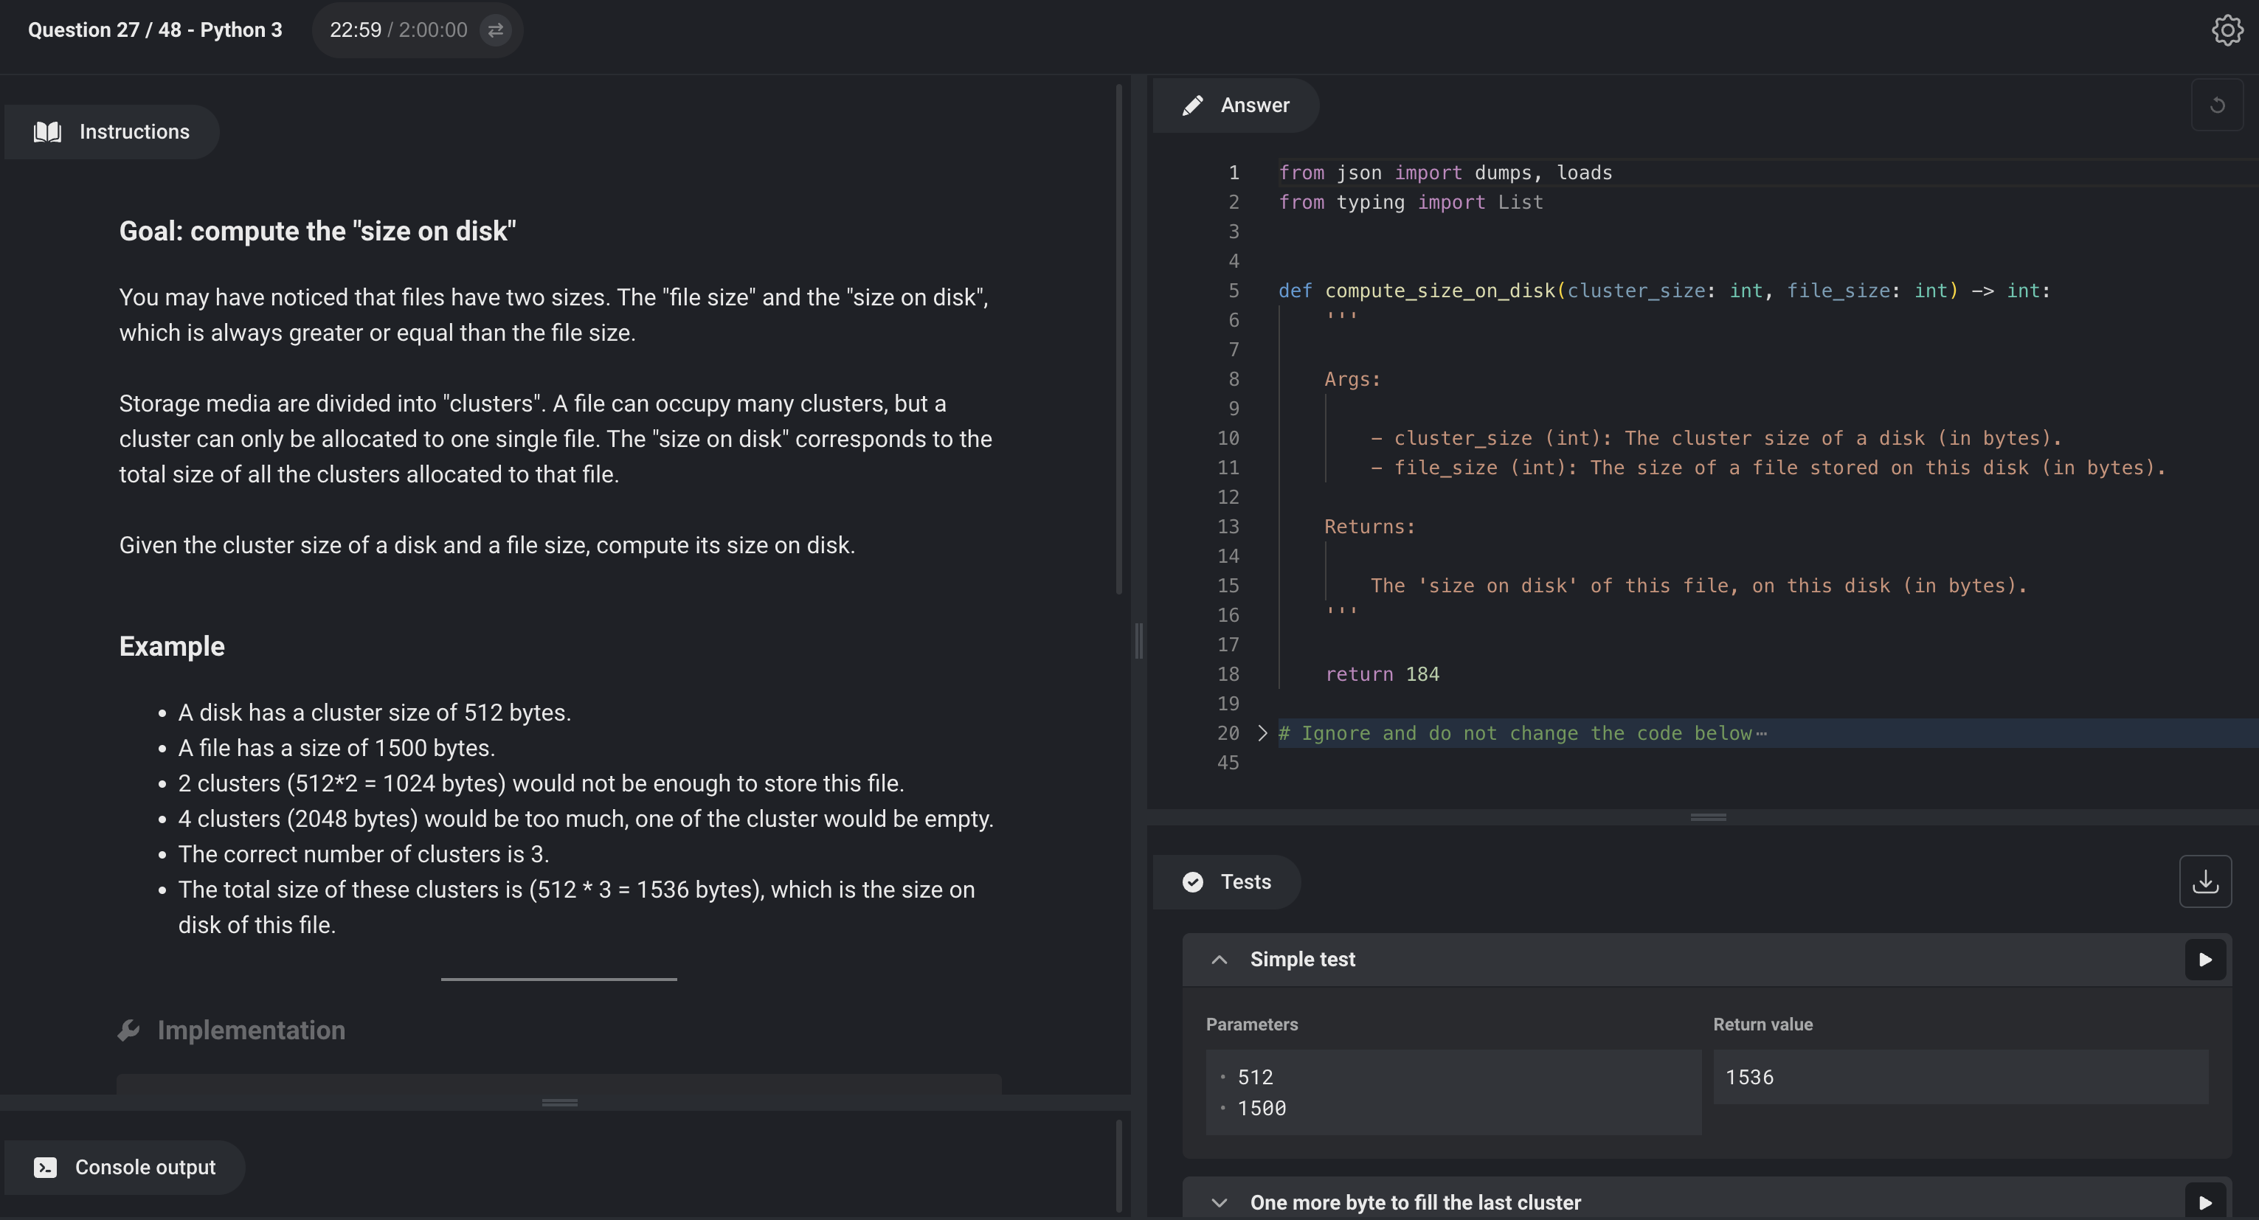The height and width of the screenshot is (1220, 2259).
Task: Click the file_size (int) docstring line
Action: pyautogui.click(x=1768, y=468)
